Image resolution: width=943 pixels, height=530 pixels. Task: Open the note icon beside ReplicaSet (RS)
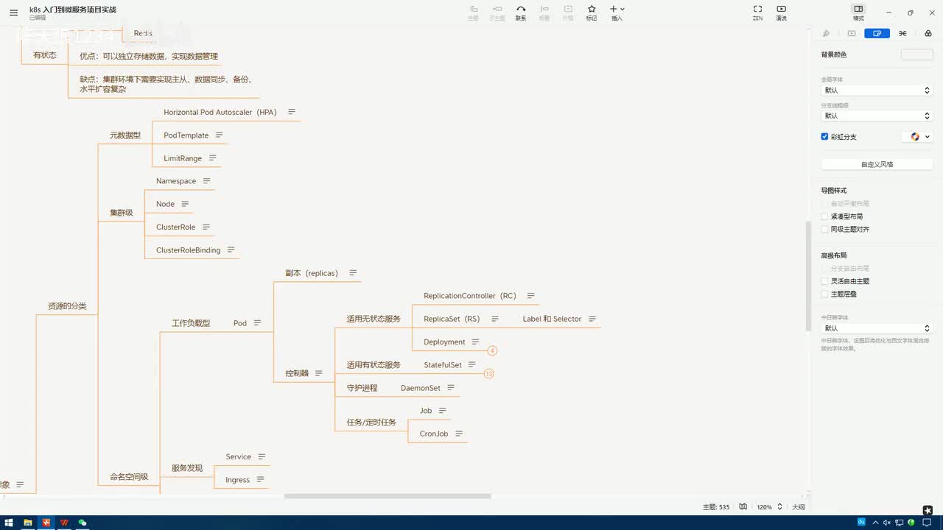(494, 319)
